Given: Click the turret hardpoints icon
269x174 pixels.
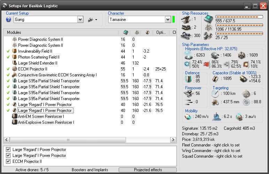Looking at the screenshot, I should [186, 19].
